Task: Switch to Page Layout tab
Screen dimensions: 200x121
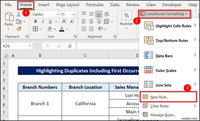Action: 68,5
